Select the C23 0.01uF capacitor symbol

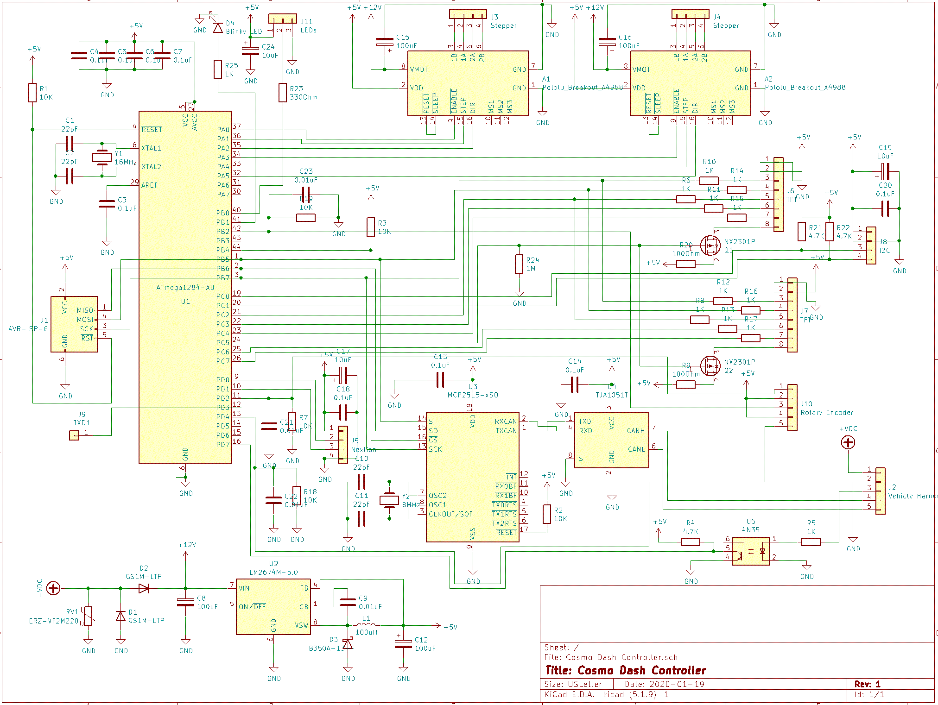coord(306,195)
